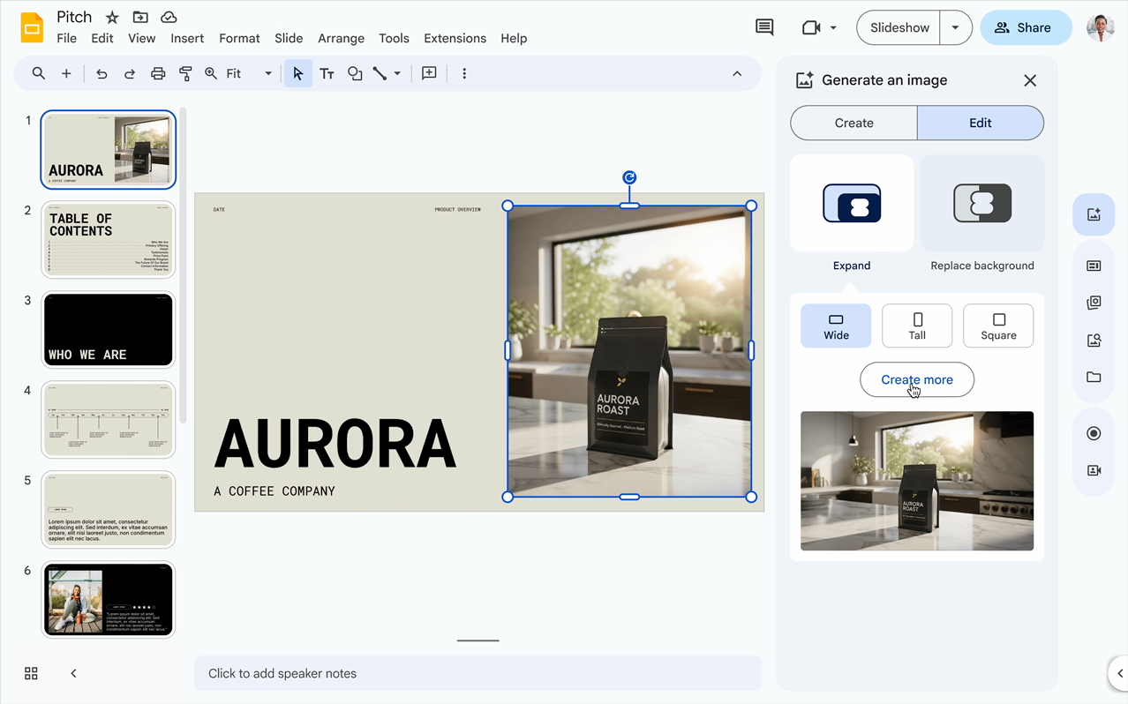This screenshot has height=704, width=1128.
Task: Open the Fit zoom level dropdown
Action: pos(249,74)
